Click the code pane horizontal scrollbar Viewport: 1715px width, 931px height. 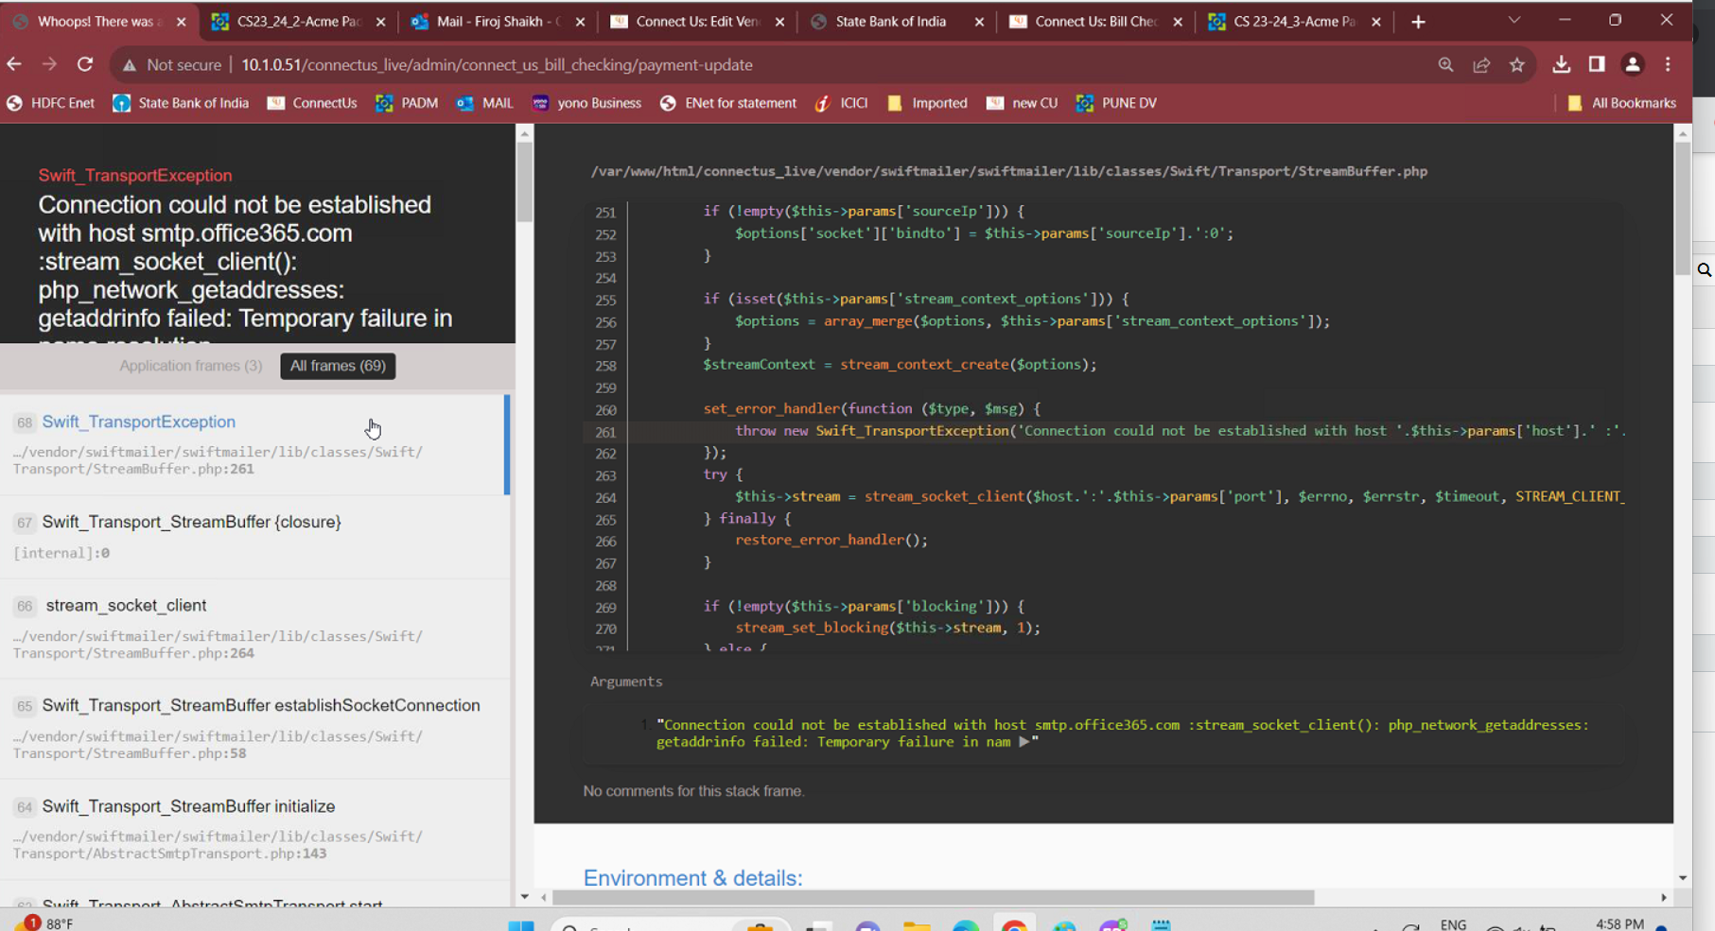pos(933,897)
